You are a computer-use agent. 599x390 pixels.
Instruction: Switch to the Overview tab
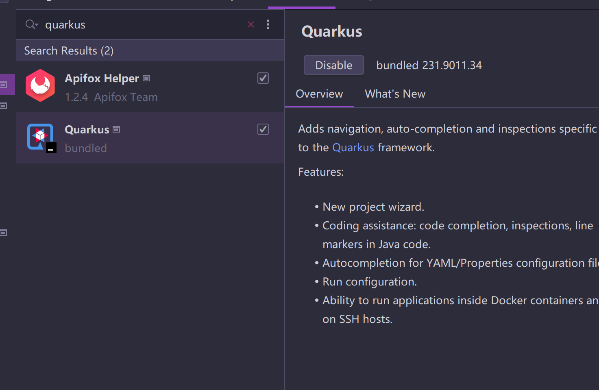(320, 94)
